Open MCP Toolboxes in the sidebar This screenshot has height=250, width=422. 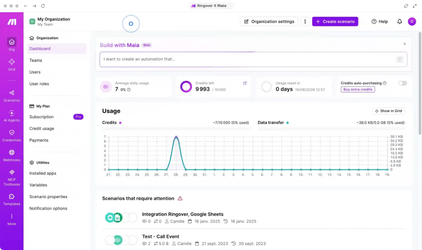[12, 178]
